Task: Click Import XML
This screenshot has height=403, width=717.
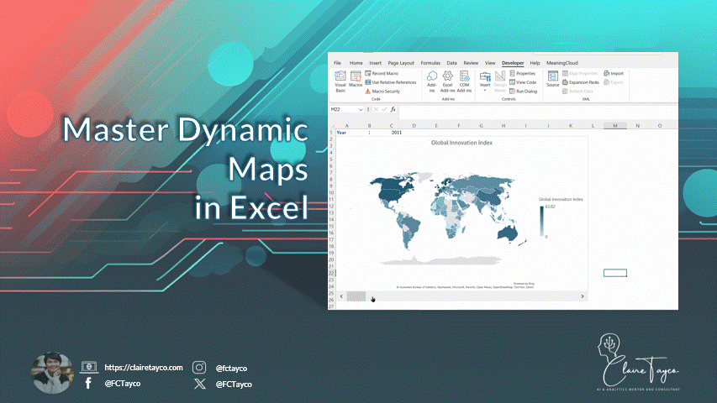Action: (614, 73)
